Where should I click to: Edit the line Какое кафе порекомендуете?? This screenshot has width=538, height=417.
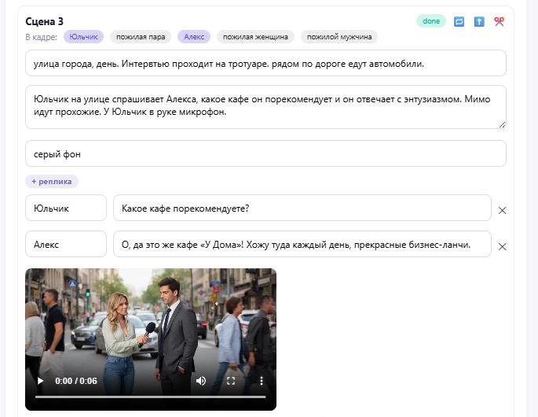(x=302, y=208)
